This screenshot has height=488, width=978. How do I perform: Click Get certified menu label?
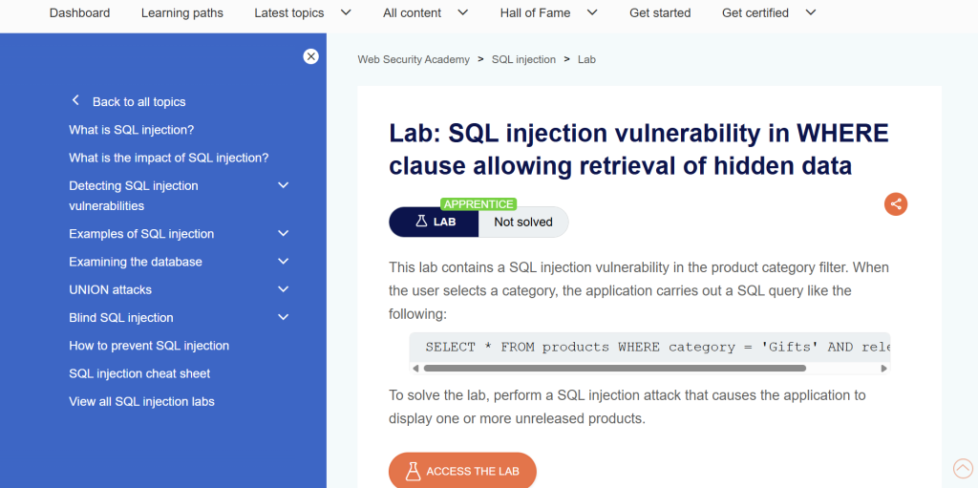[x=755, y=12]
